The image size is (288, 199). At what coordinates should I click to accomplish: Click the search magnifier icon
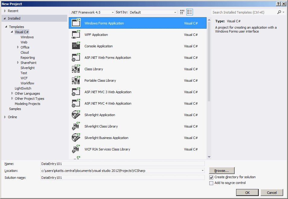point(279,12)
